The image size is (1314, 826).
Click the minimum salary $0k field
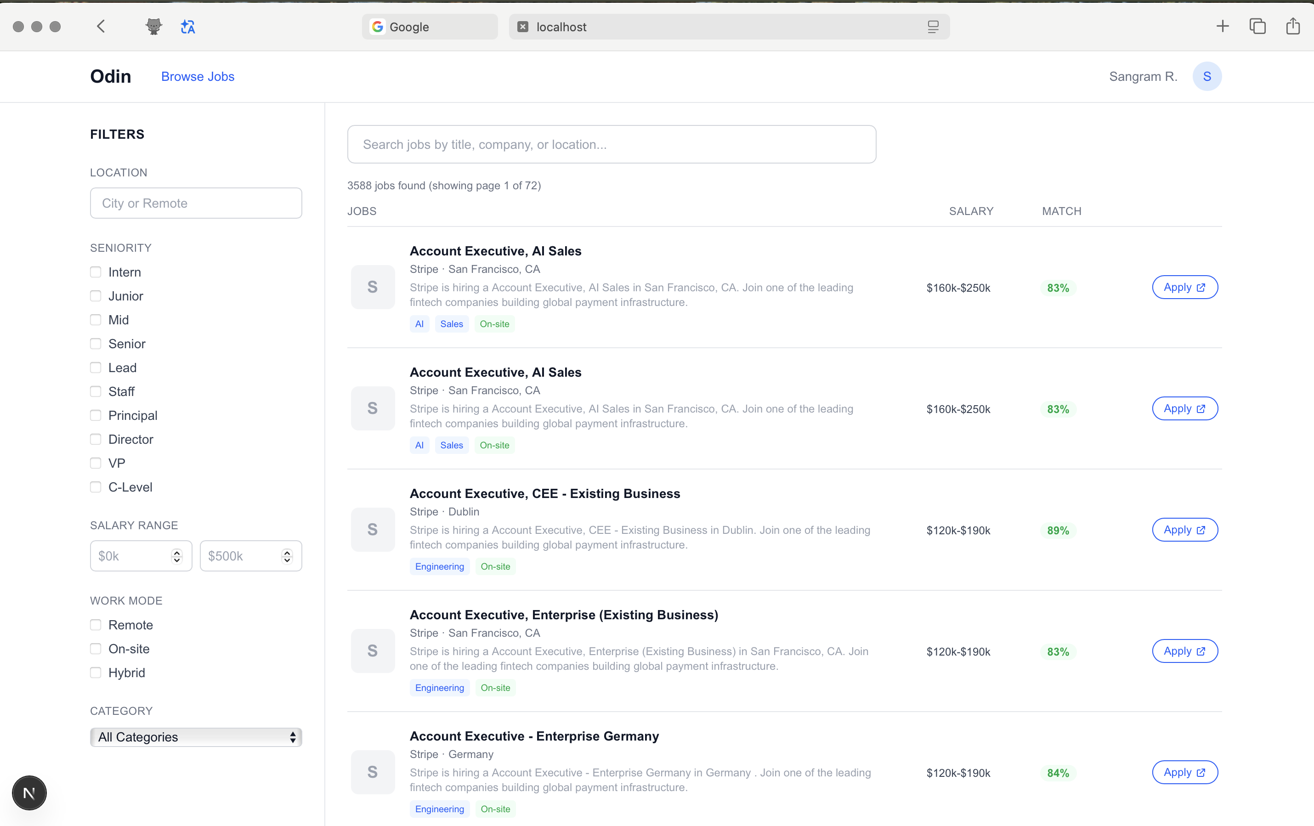[141, 556]
